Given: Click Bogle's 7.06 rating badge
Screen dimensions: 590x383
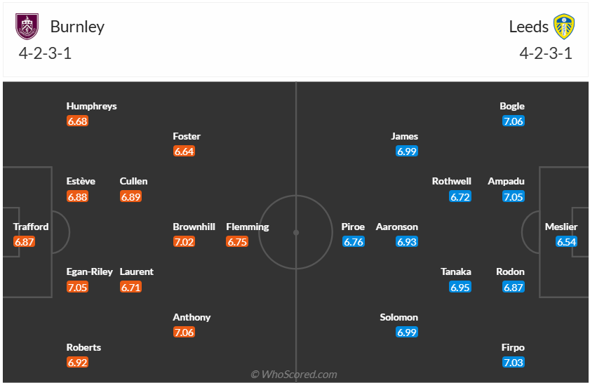Looking at the screenshot, I should pos(514,121).
